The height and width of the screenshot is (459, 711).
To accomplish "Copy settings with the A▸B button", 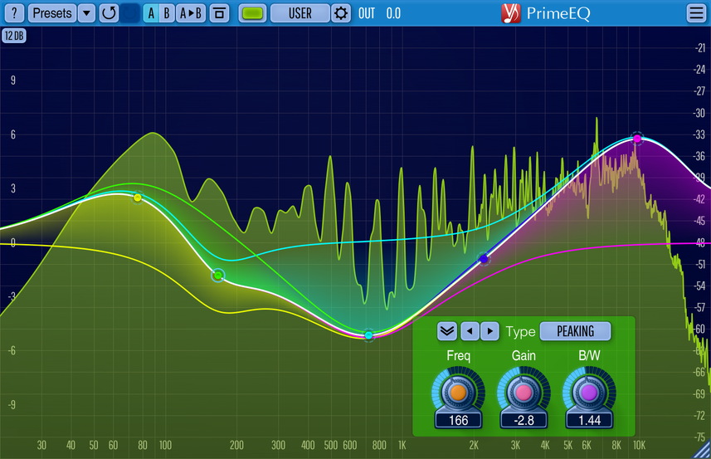I will [192, 13].
